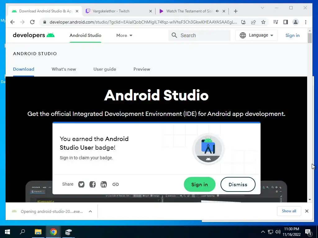
Task: Open Chrome three-dot menu
Action: pyautogui.click(x=306, y=22)
